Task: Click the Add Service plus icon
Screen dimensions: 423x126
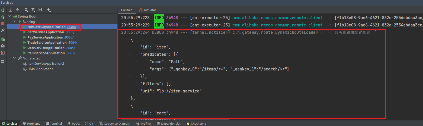Action: pos(49,10)
